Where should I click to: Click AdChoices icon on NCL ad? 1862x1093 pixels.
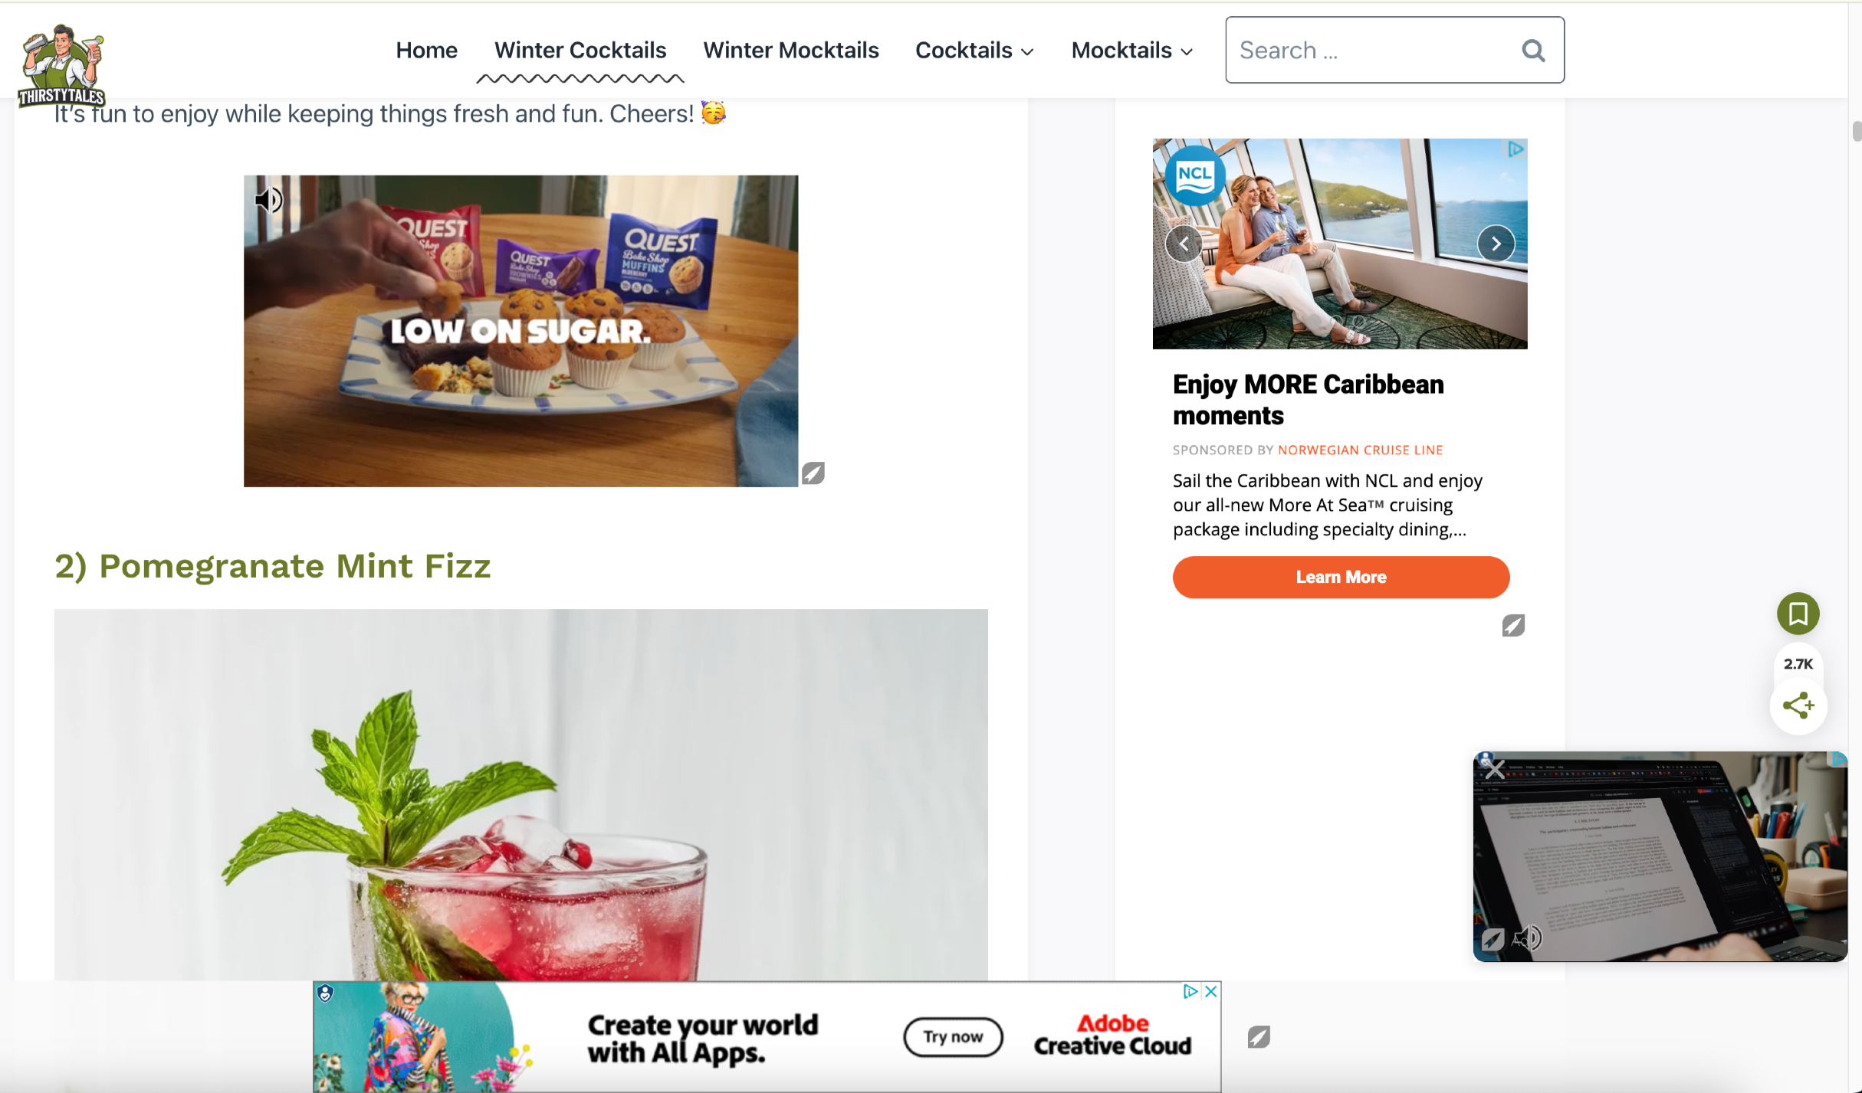(x=1516, y=149)
